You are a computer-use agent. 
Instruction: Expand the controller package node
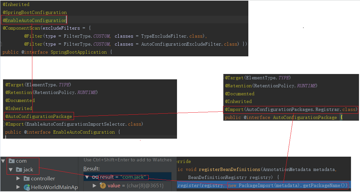click(18, 178)
